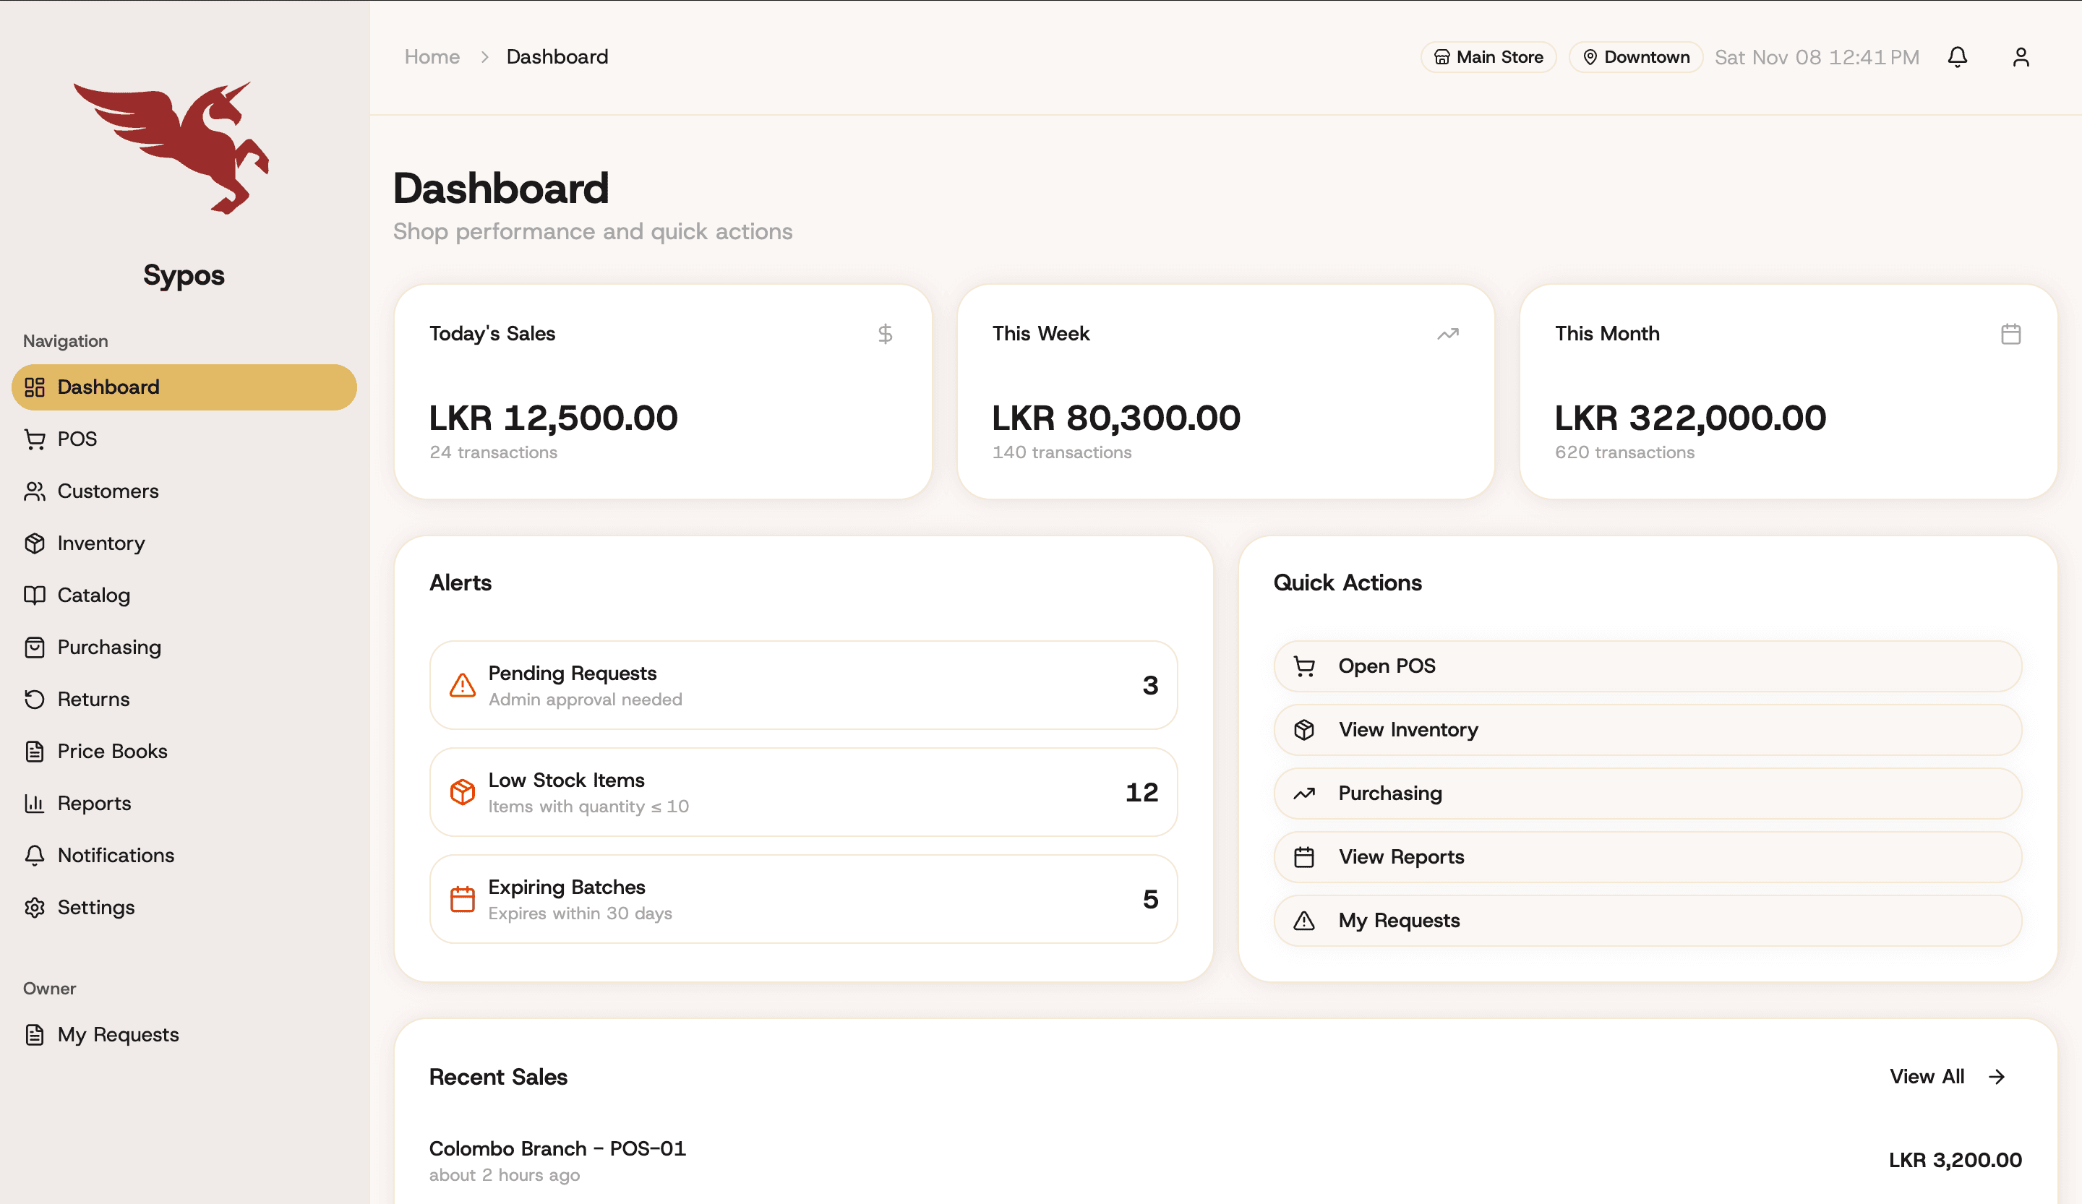Click the Open POS quick action
Screen dimensions: 2082x1204
tap(1648, 666)
